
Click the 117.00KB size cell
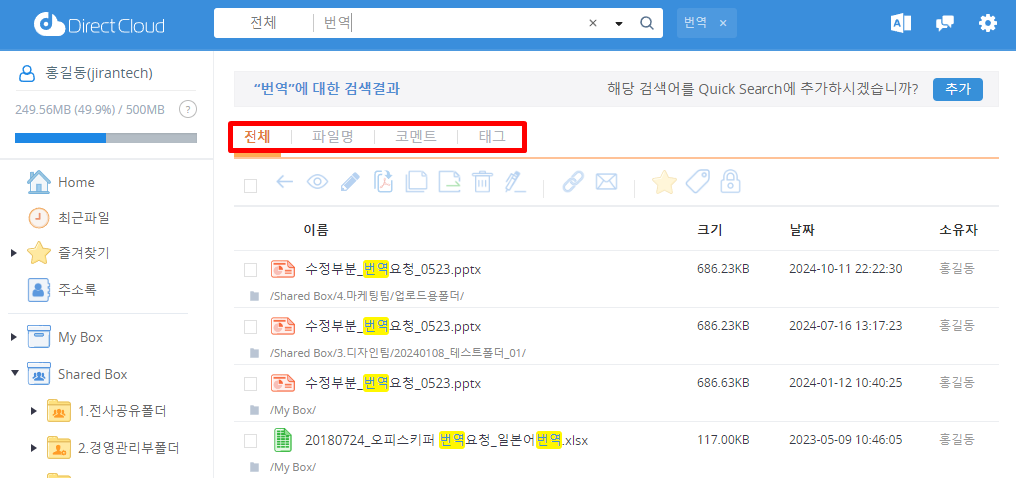point(723,440)
